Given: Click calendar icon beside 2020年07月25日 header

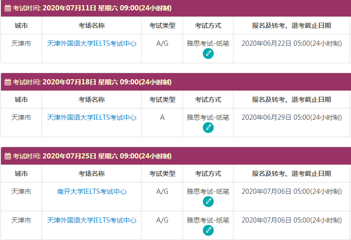Looking at the screenshot, I should pos(8,156).
